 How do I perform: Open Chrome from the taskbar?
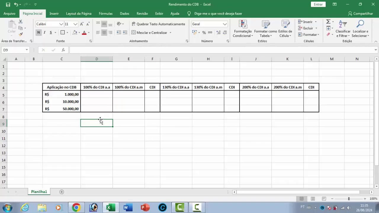[x=76, y=207]
